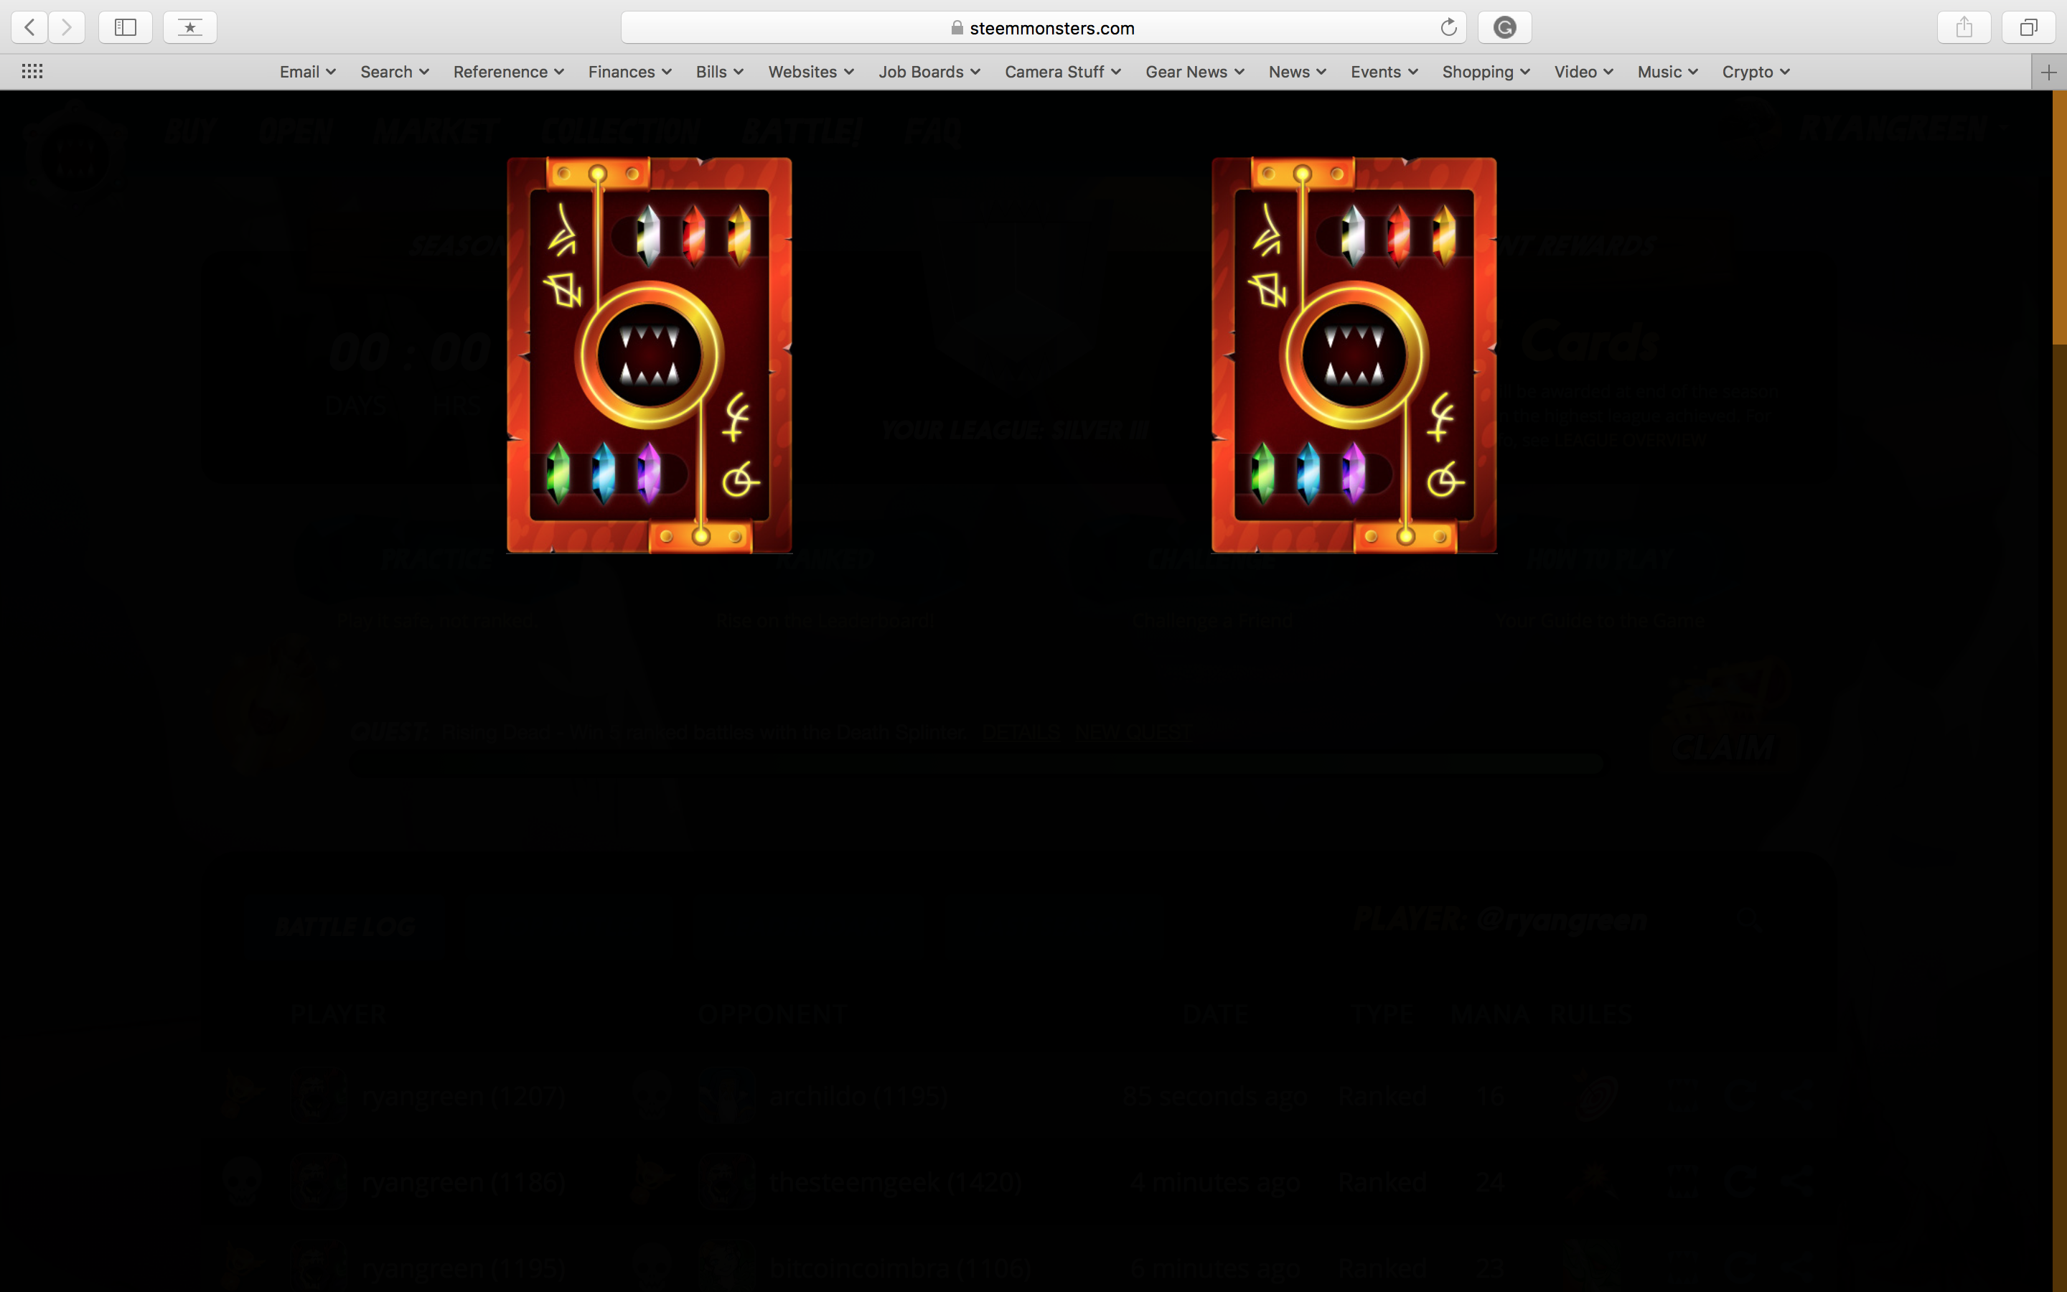Viewport: 2067px width, 1292px height.
Task: Open the Top Sites star button
Action: pyautogui.click(x=189, y=27)
